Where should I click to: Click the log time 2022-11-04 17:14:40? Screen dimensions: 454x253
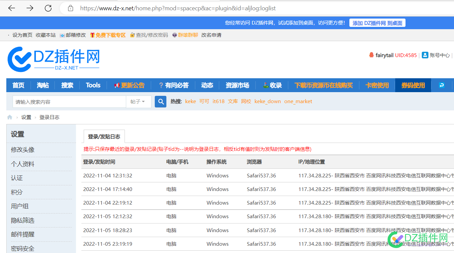[x=108, y=189]
